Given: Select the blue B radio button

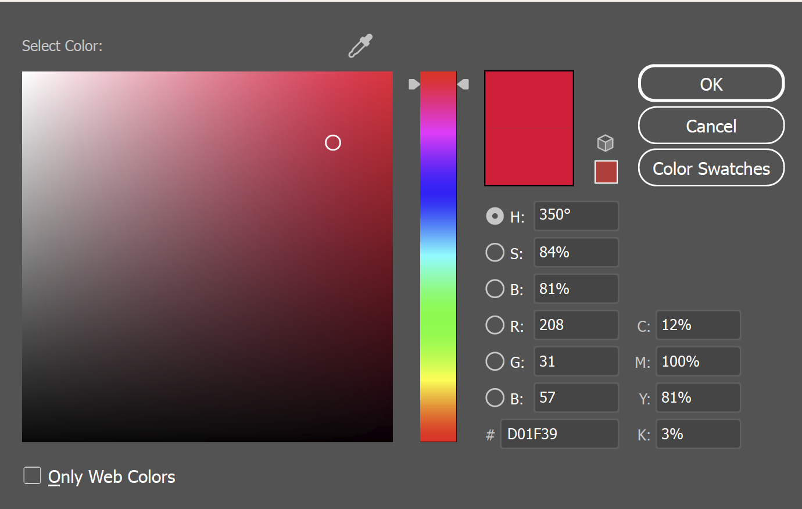Looking at the screenshot, I should (x=495, y=397).
